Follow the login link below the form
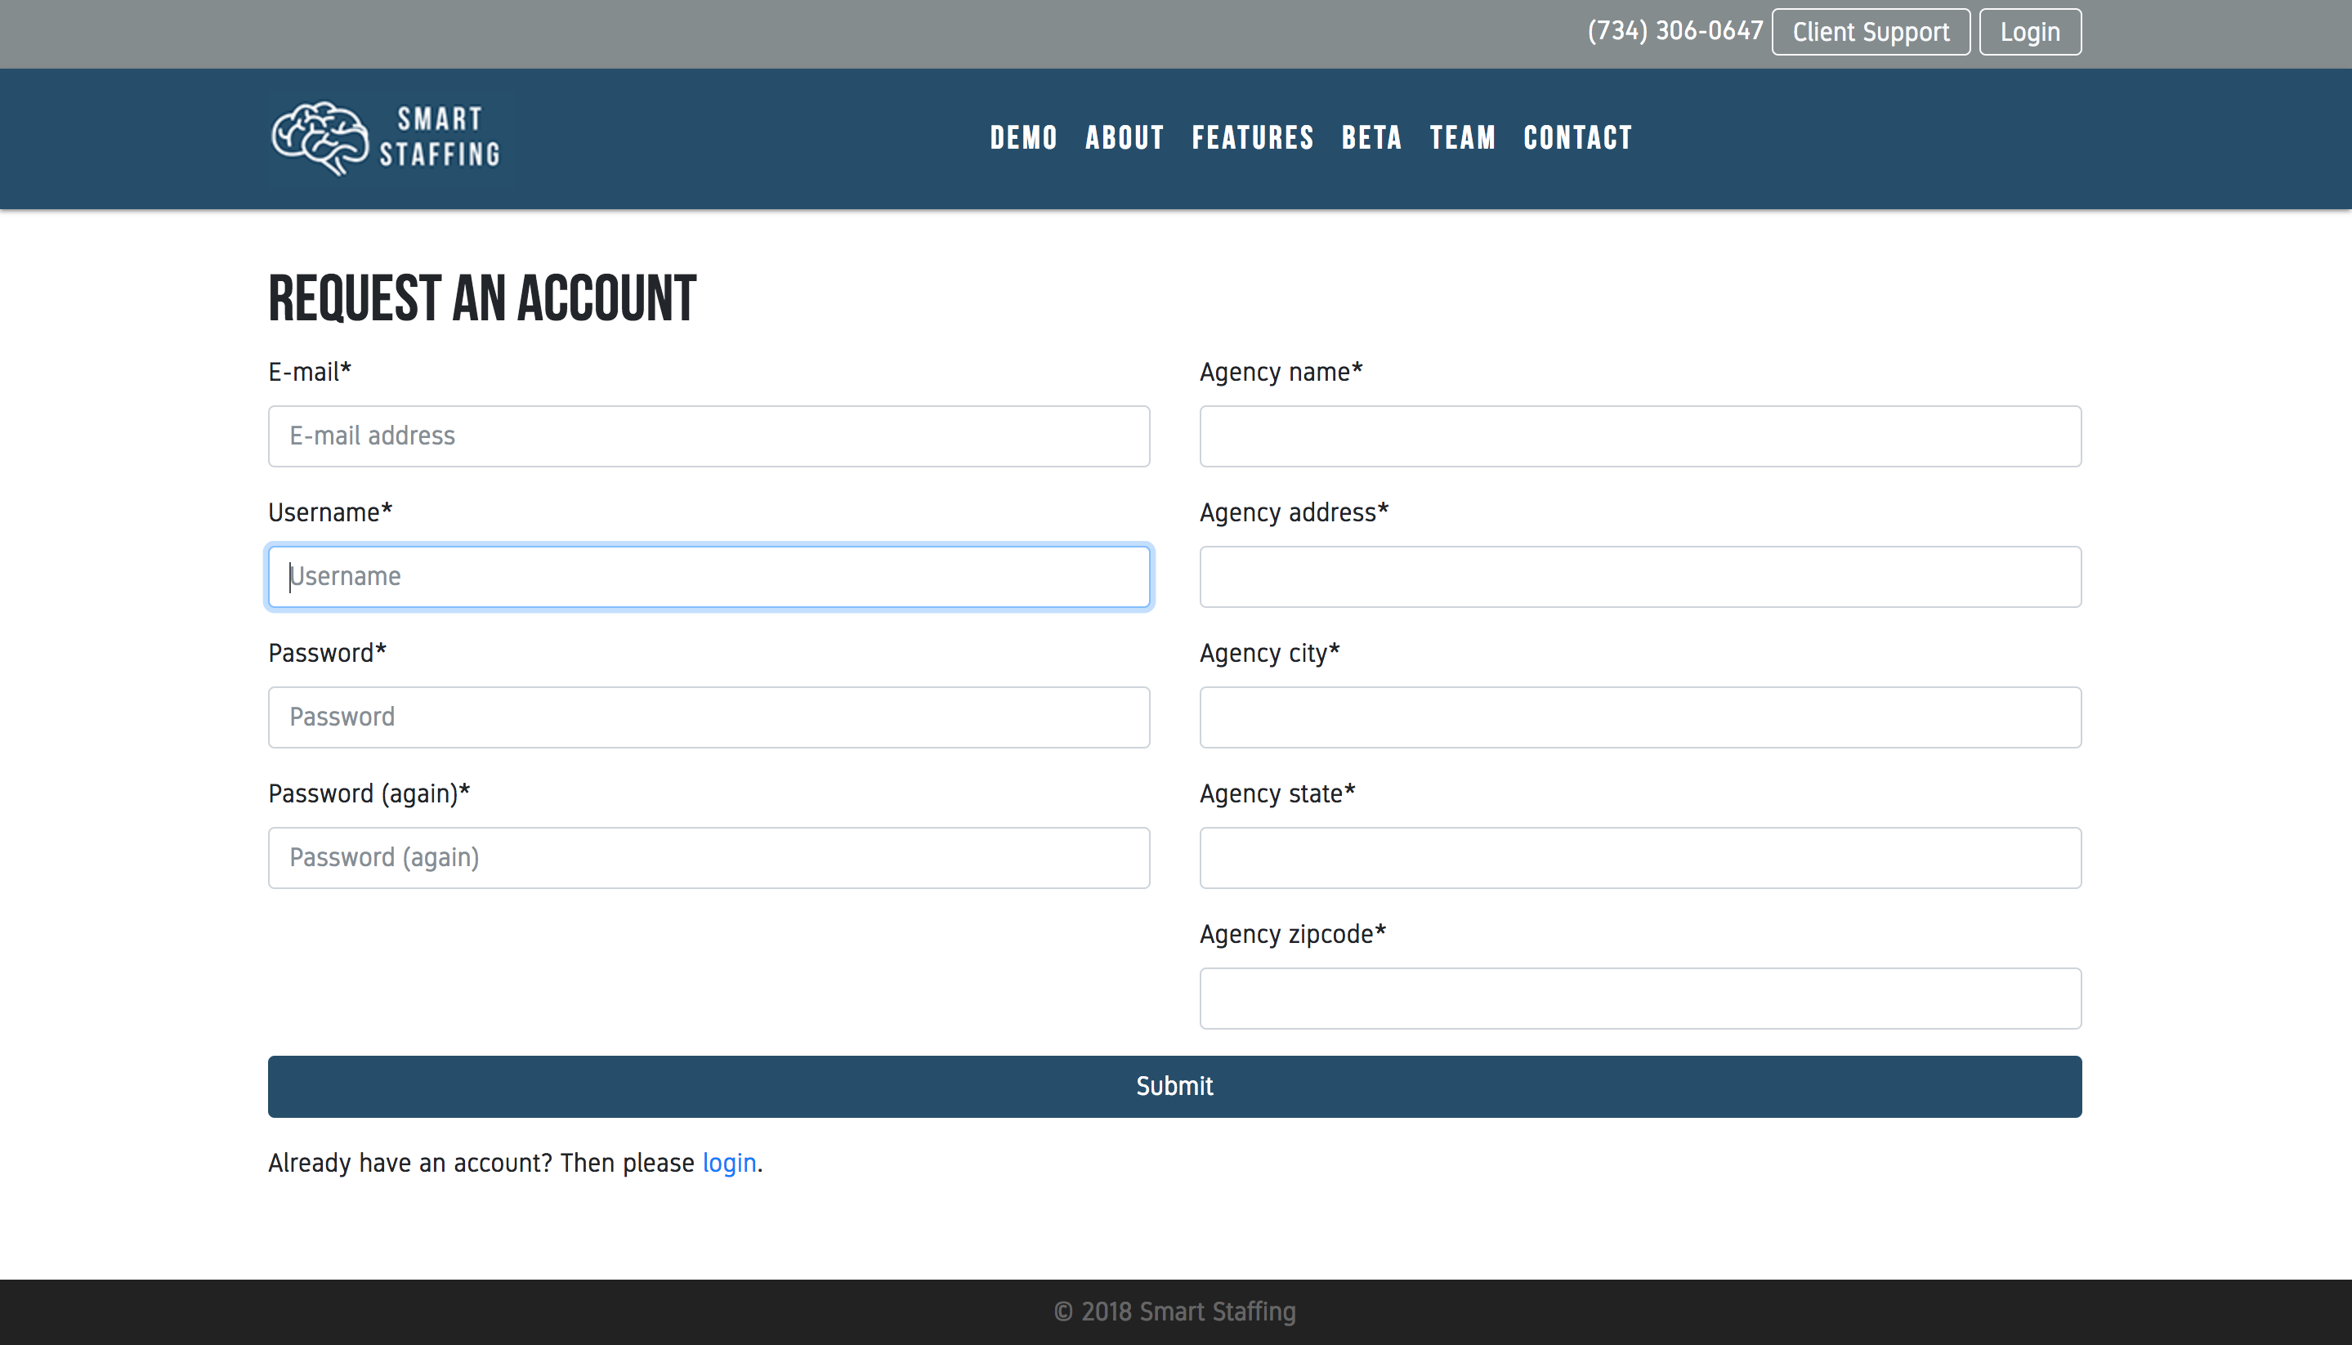The height and width of the screenshot is (1345, 2352). point(729,1163)
